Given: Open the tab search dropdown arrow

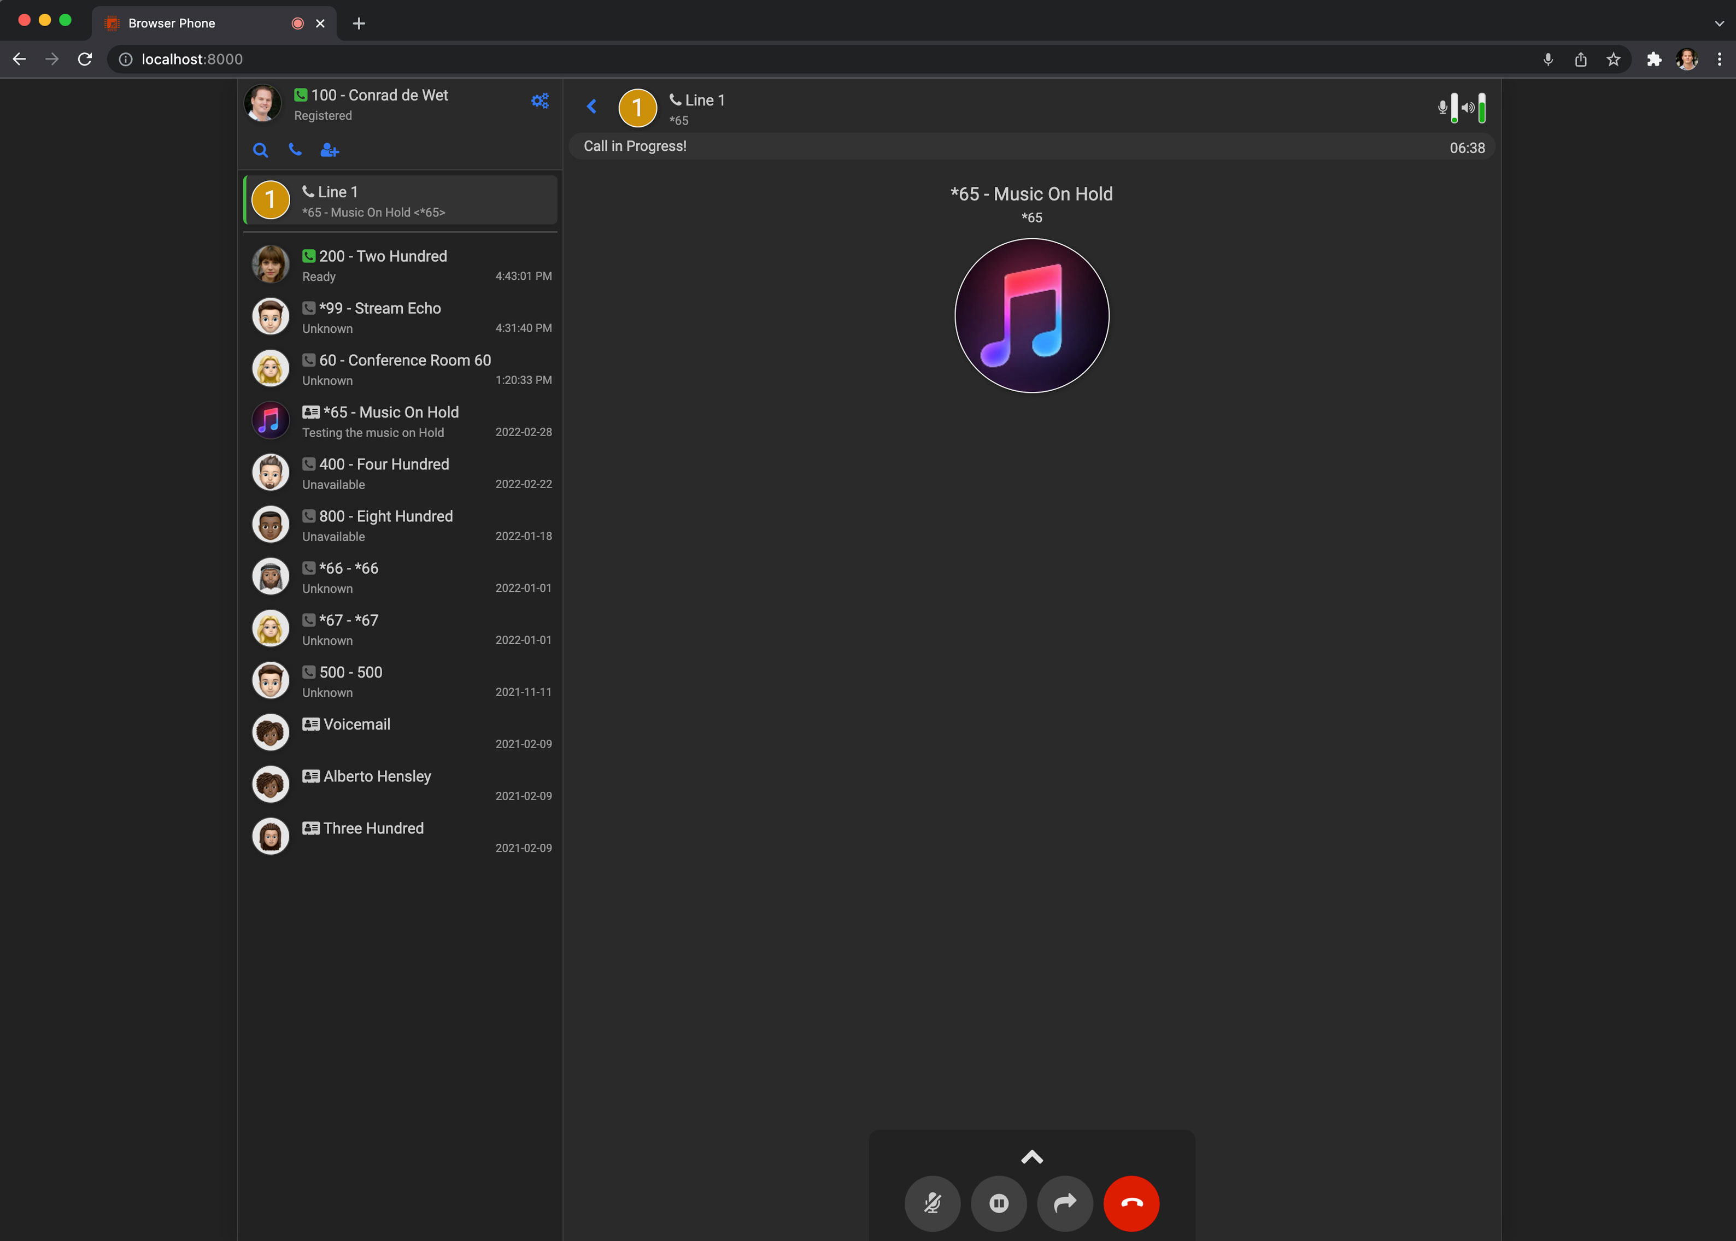Looking at the screenshot, I should 1719,23.
